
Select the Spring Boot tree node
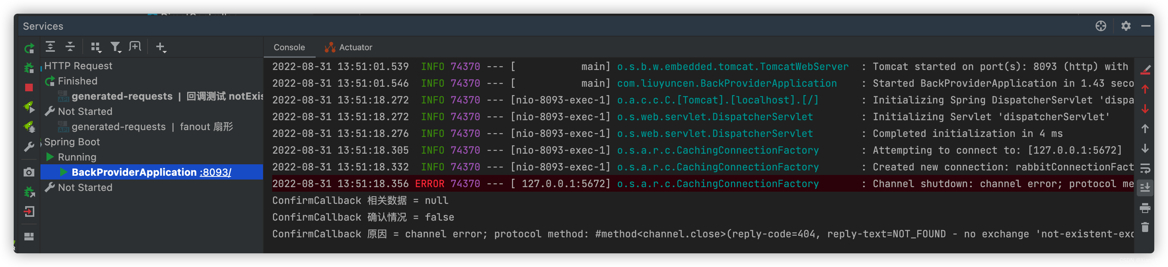pos(72,142)
